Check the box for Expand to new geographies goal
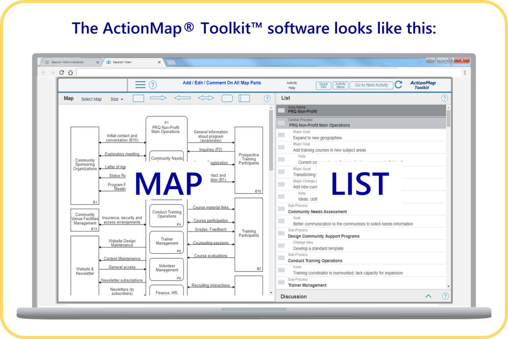The height and width of the screenshot is (339, 508). coord(281,135)
